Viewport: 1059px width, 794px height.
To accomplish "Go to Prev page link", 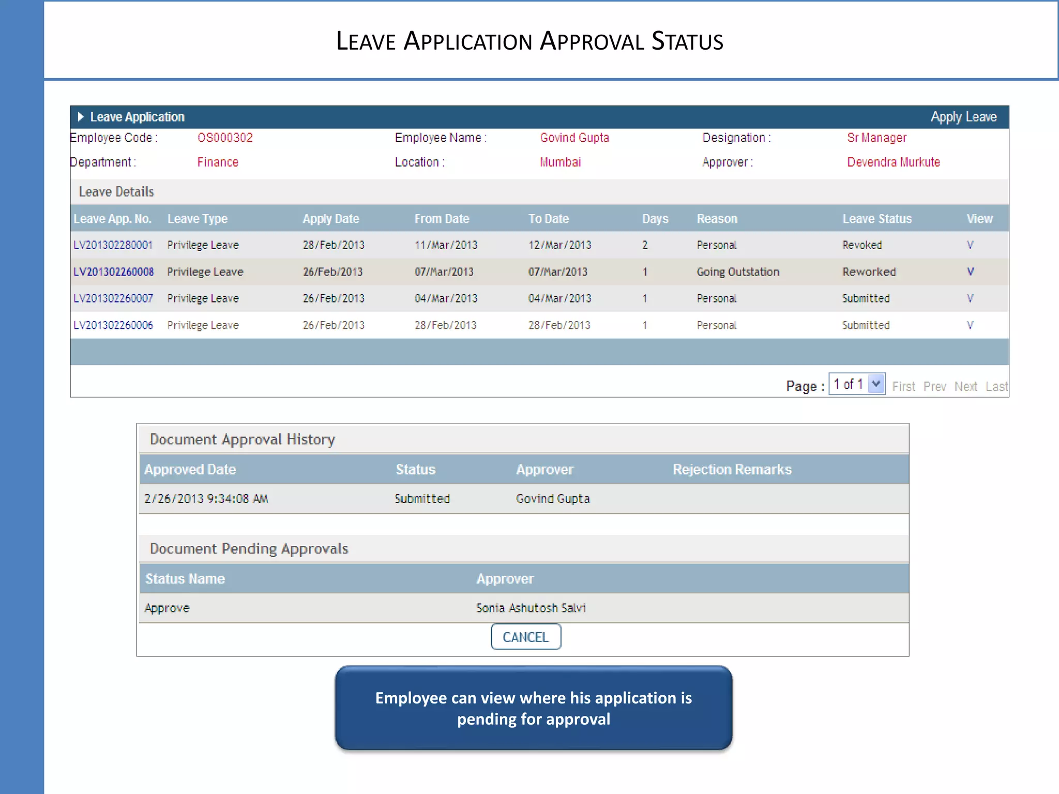I will coord(934,386).
